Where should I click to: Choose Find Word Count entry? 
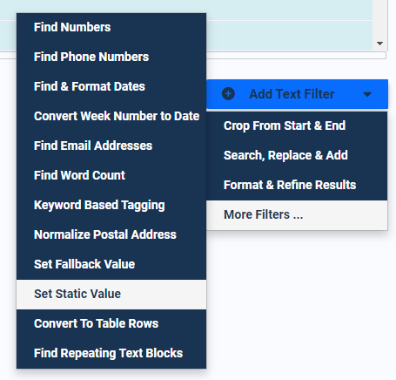click(x=111, y=175)
